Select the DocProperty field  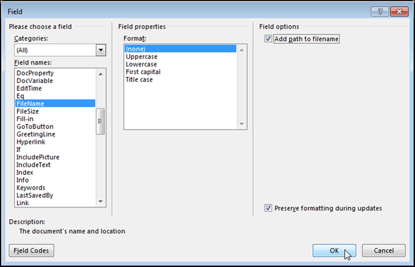34,73
